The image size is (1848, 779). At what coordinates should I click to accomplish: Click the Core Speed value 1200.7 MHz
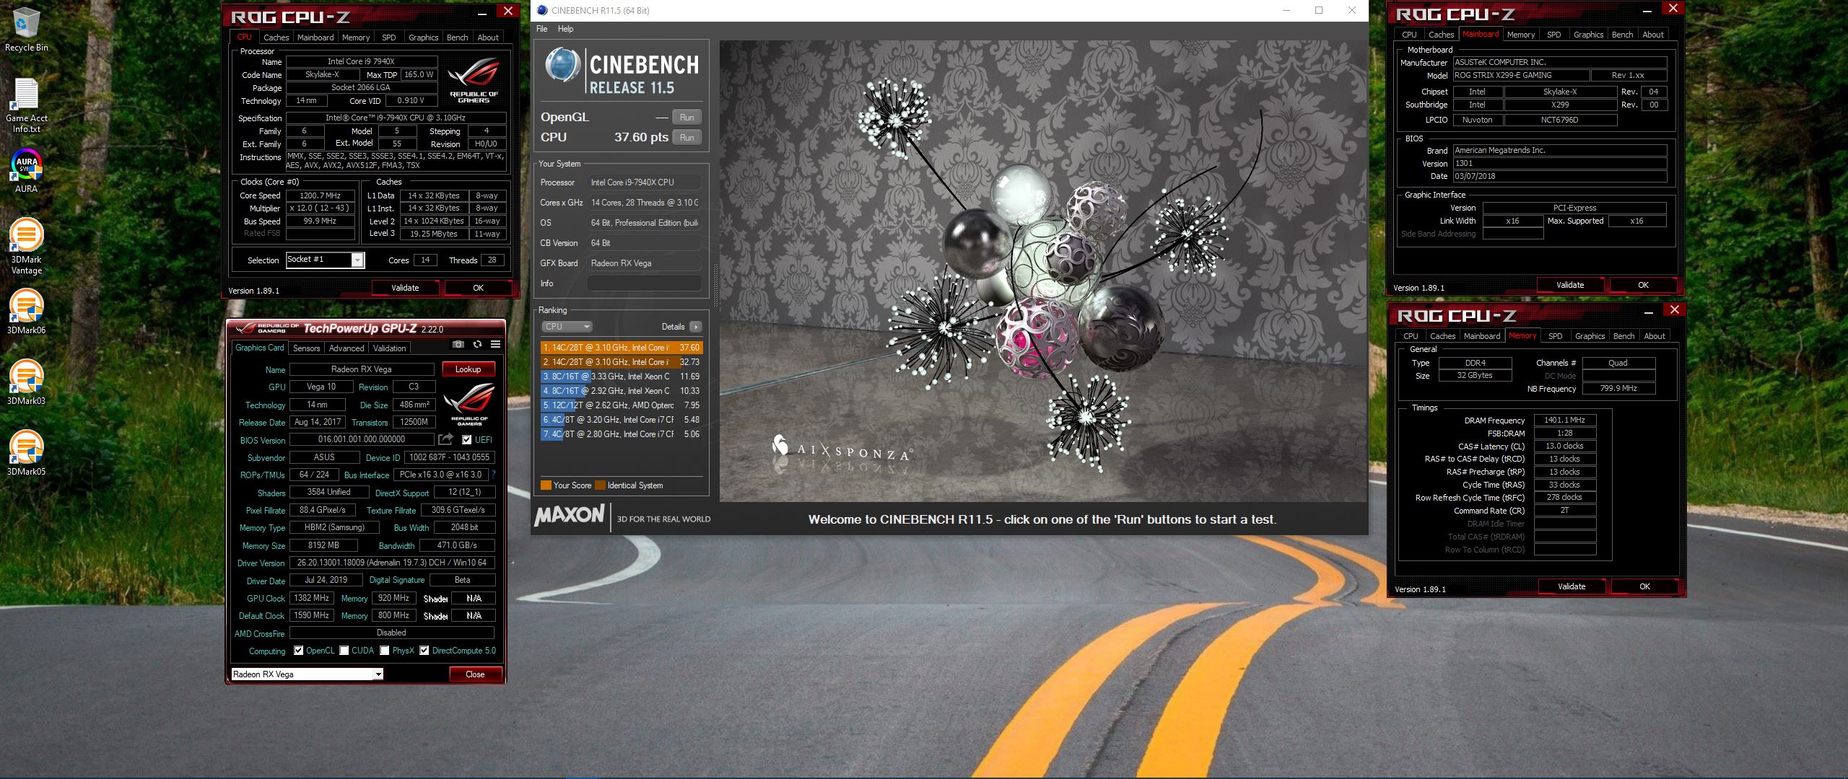(x=320, y=195)
